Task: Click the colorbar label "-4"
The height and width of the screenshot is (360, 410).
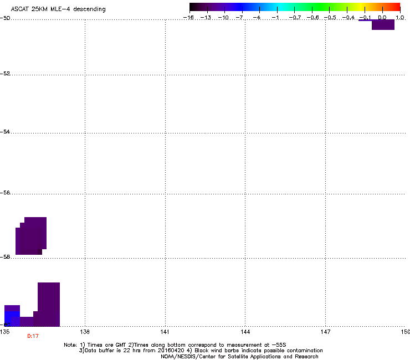Action: coord(257,18)
